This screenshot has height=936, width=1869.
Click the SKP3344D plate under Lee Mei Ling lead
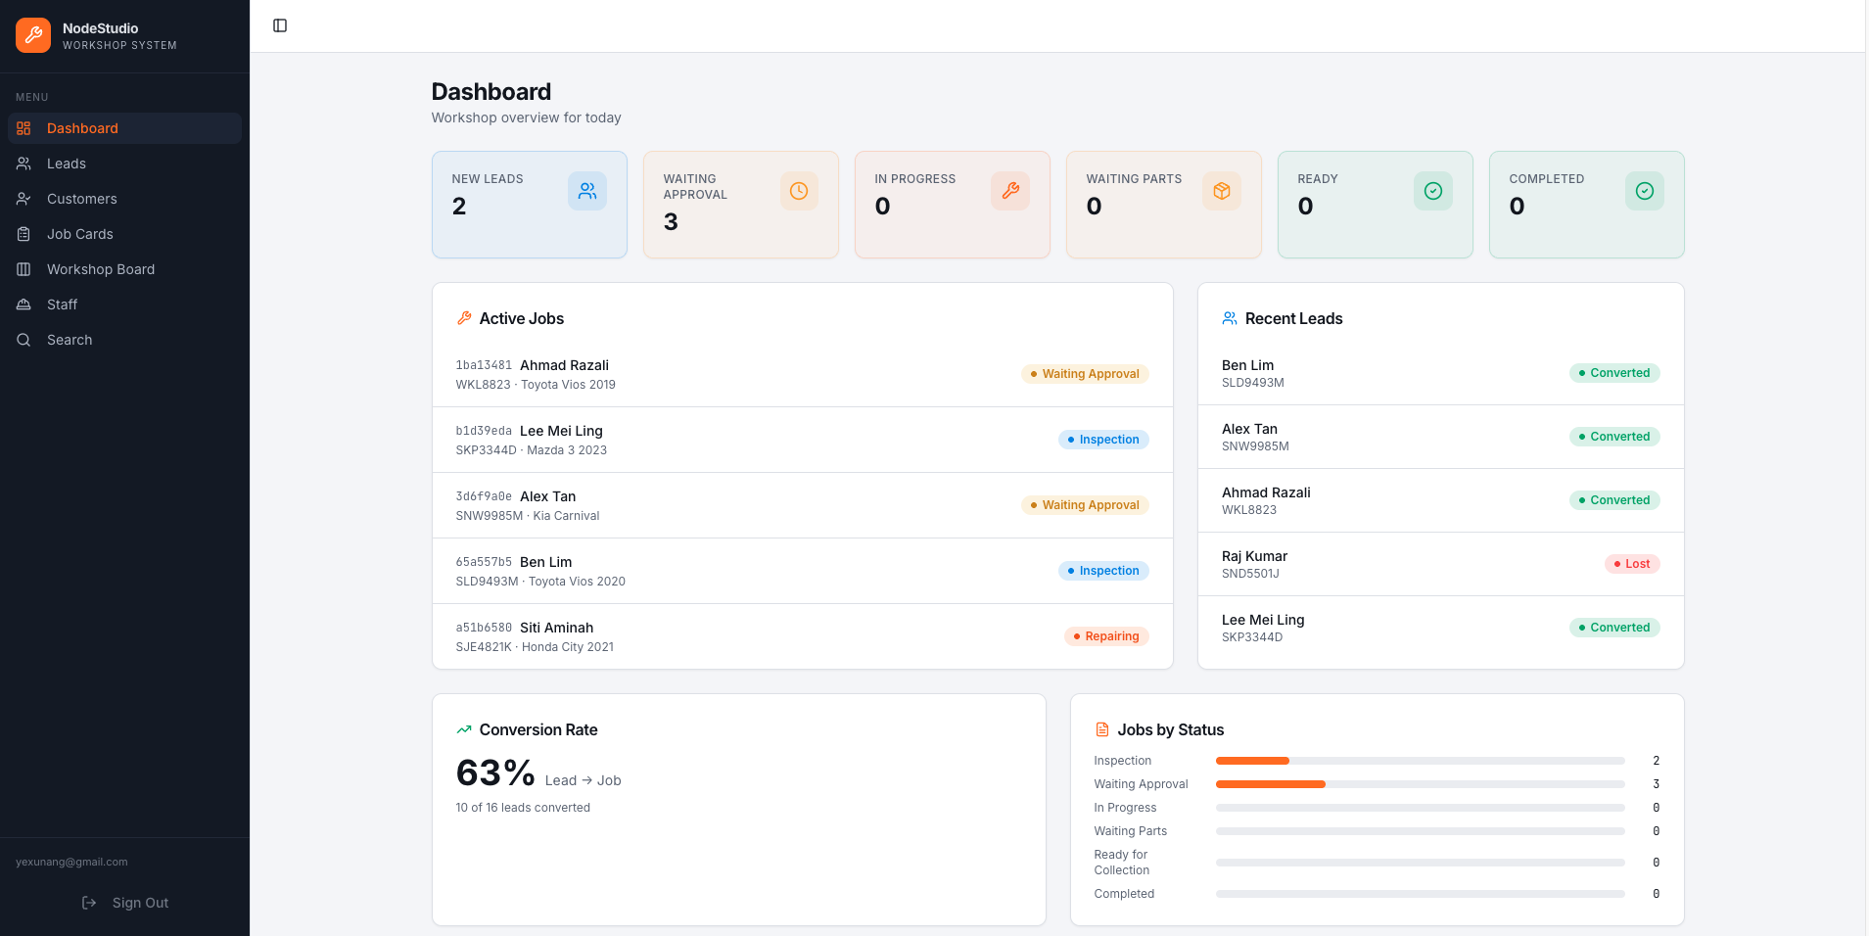pyautogui.click(x=1252, y=637)
